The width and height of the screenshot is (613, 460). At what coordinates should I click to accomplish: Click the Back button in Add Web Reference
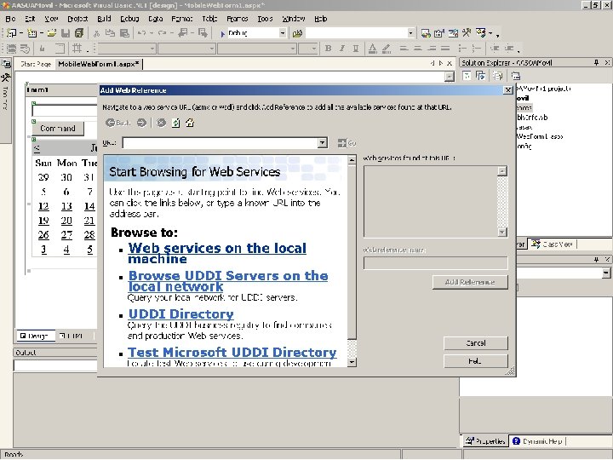(x=117, y=123)
